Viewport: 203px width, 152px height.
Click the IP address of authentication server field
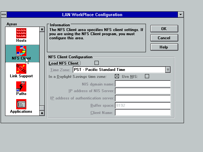[143, 98]
